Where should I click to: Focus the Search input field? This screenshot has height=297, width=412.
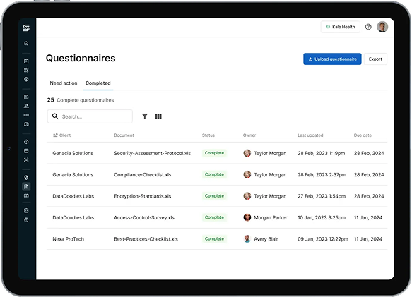coord(90,116)
